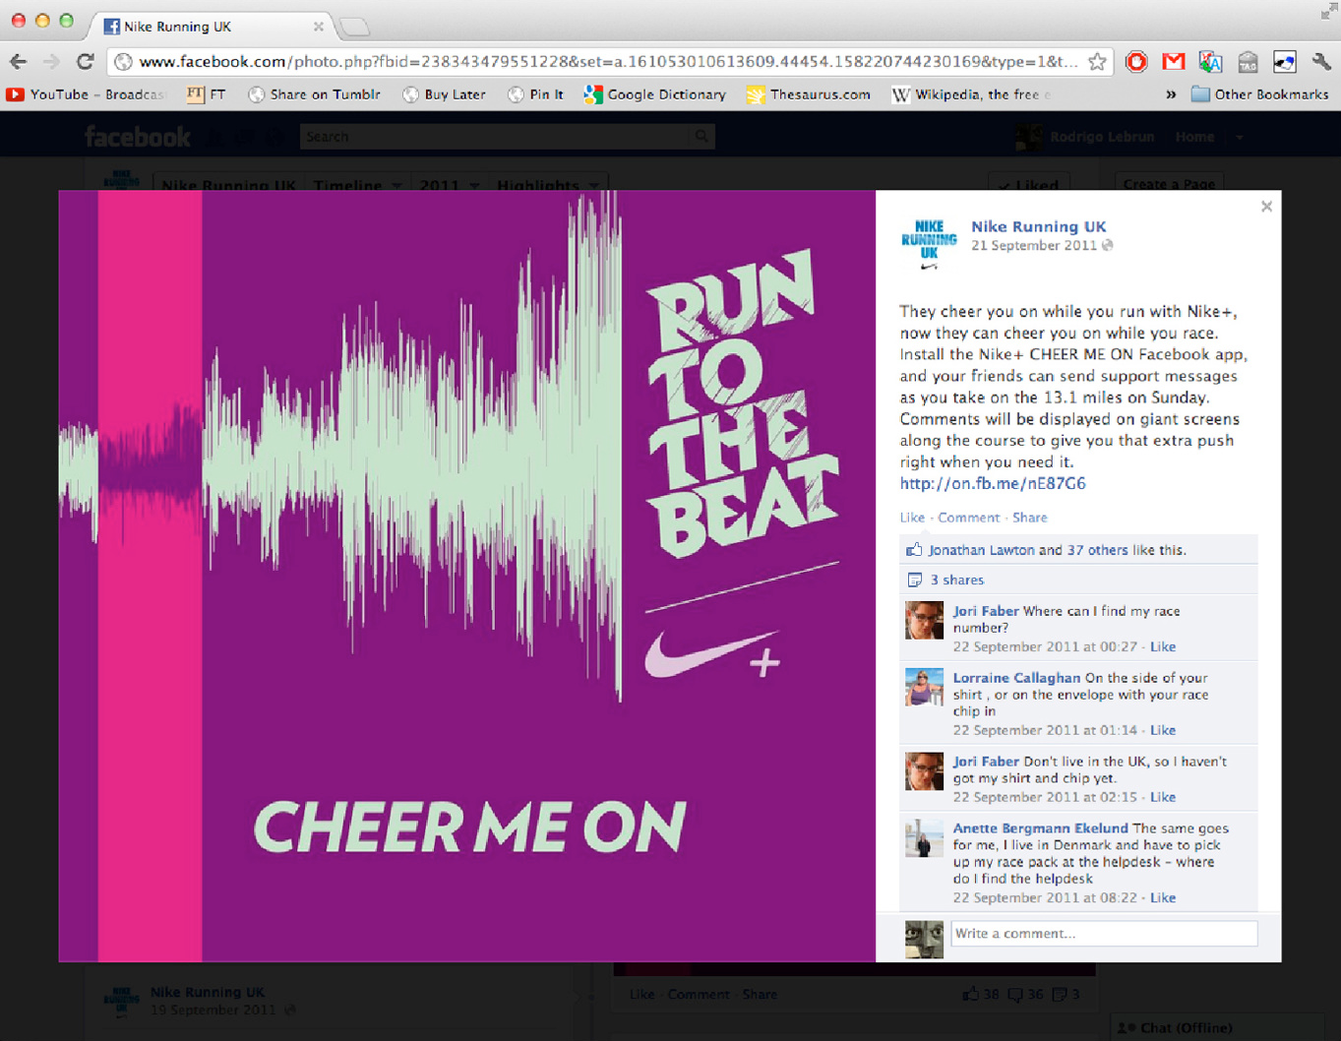Click the Create a Page button
This screenshot has height=1041, width=1341.
[x=1169, y=184]
